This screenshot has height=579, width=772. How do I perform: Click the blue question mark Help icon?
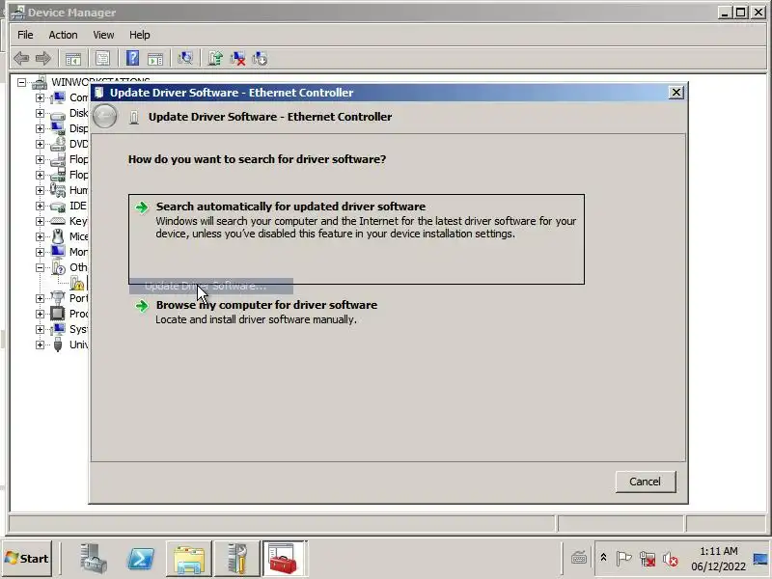(132, 58)
